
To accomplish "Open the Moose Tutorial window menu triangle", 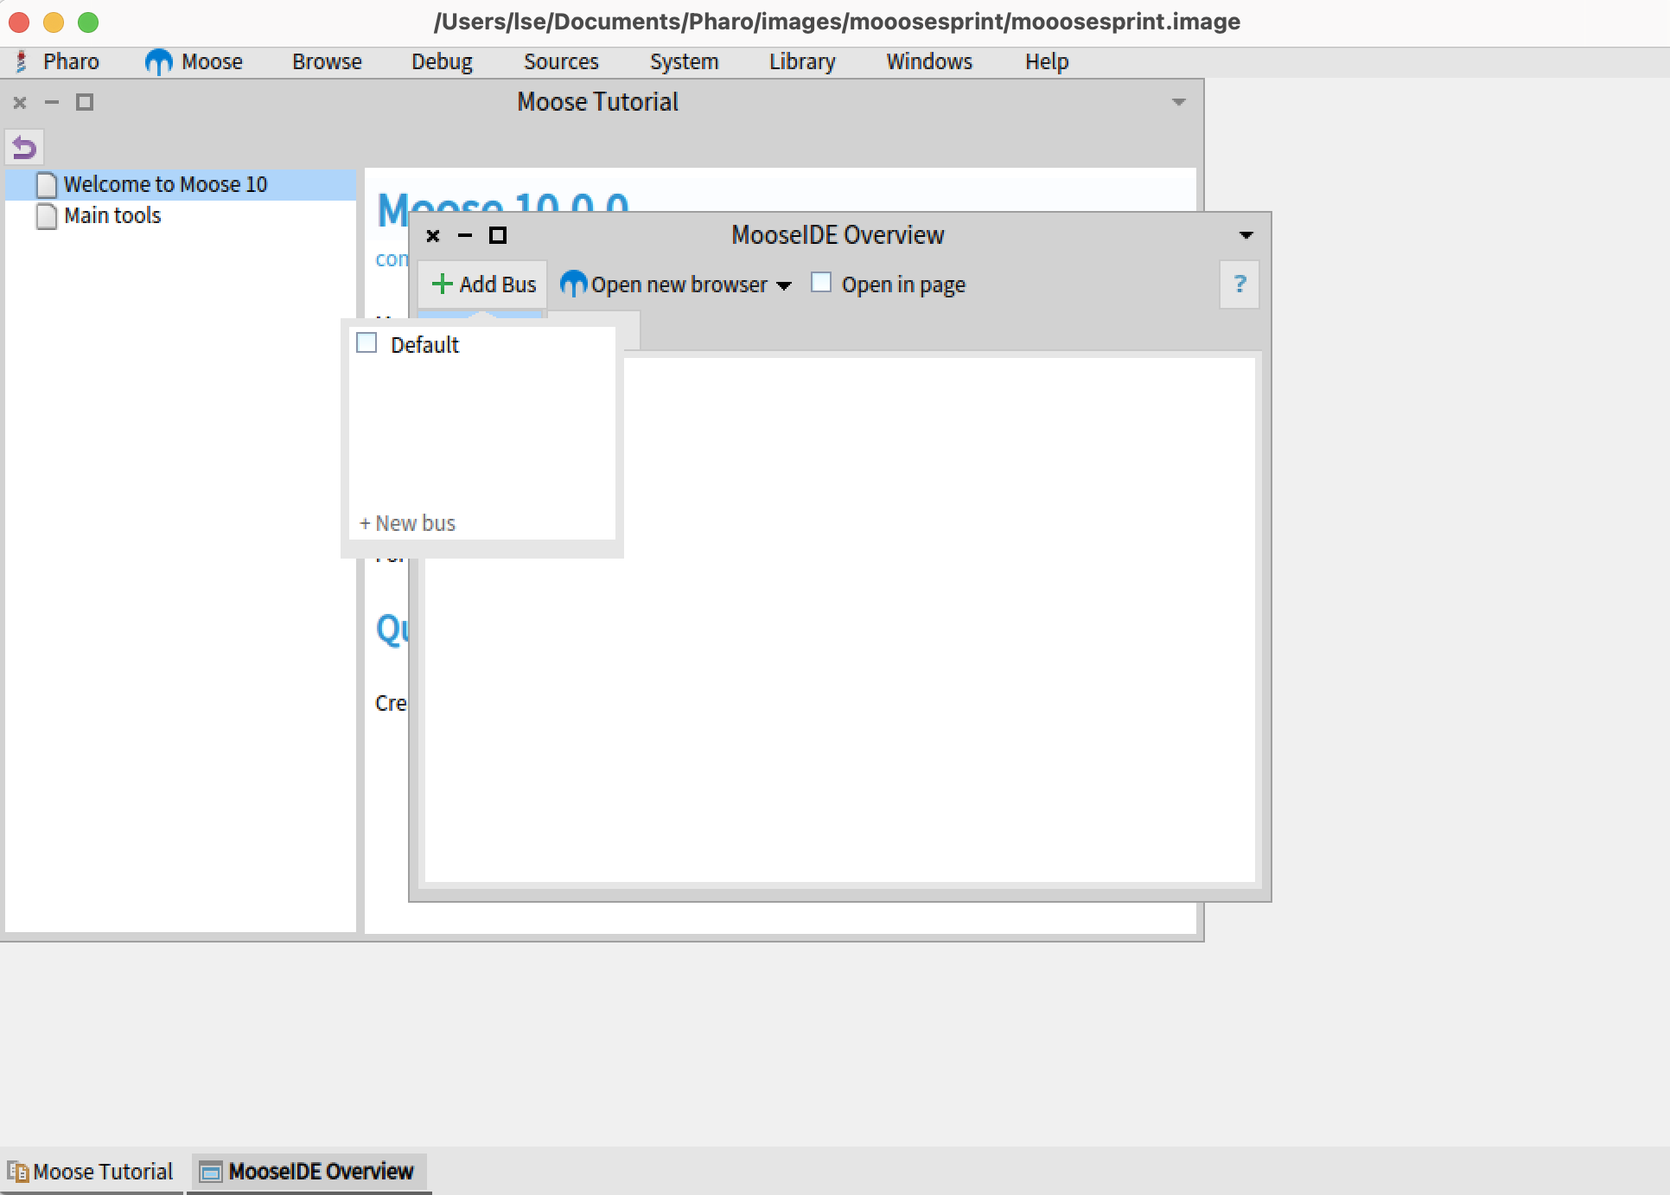I will [x=1179, y=101].
